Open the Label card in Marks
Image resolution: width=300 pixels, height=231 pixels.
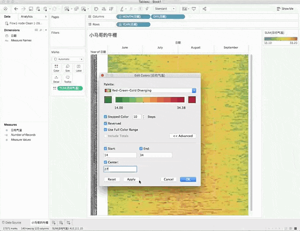point(79,68)
